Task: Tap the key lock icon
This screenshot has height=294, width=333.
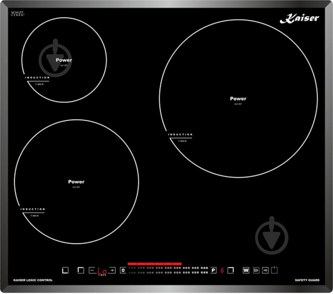Action: point(265,270)
